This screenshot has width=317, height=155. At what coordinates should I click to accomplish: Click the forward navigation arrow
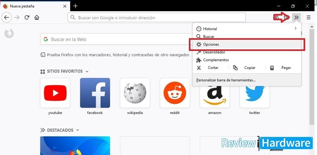17,17
